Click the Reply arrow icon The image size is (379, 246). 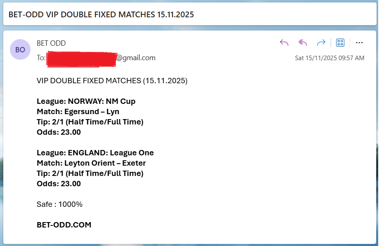[284, 42]
